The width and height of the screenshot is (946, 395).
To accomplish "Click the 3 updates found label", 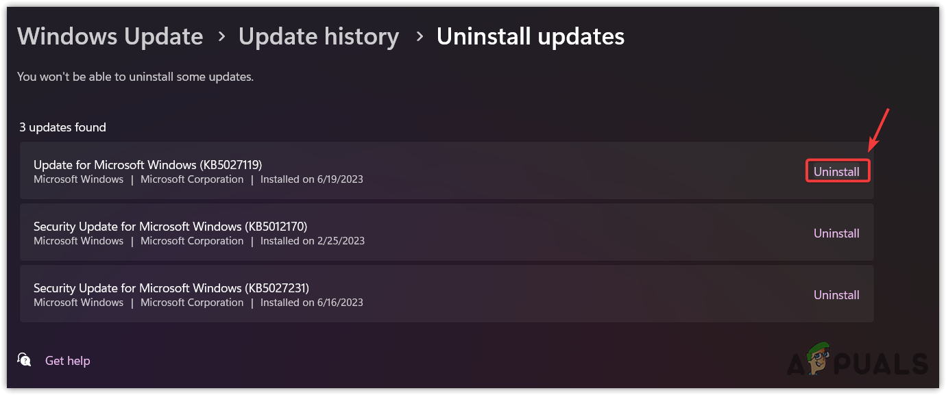I will [62, 127].
